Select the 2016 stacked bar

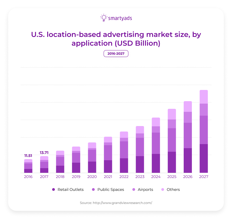[28, 165]
